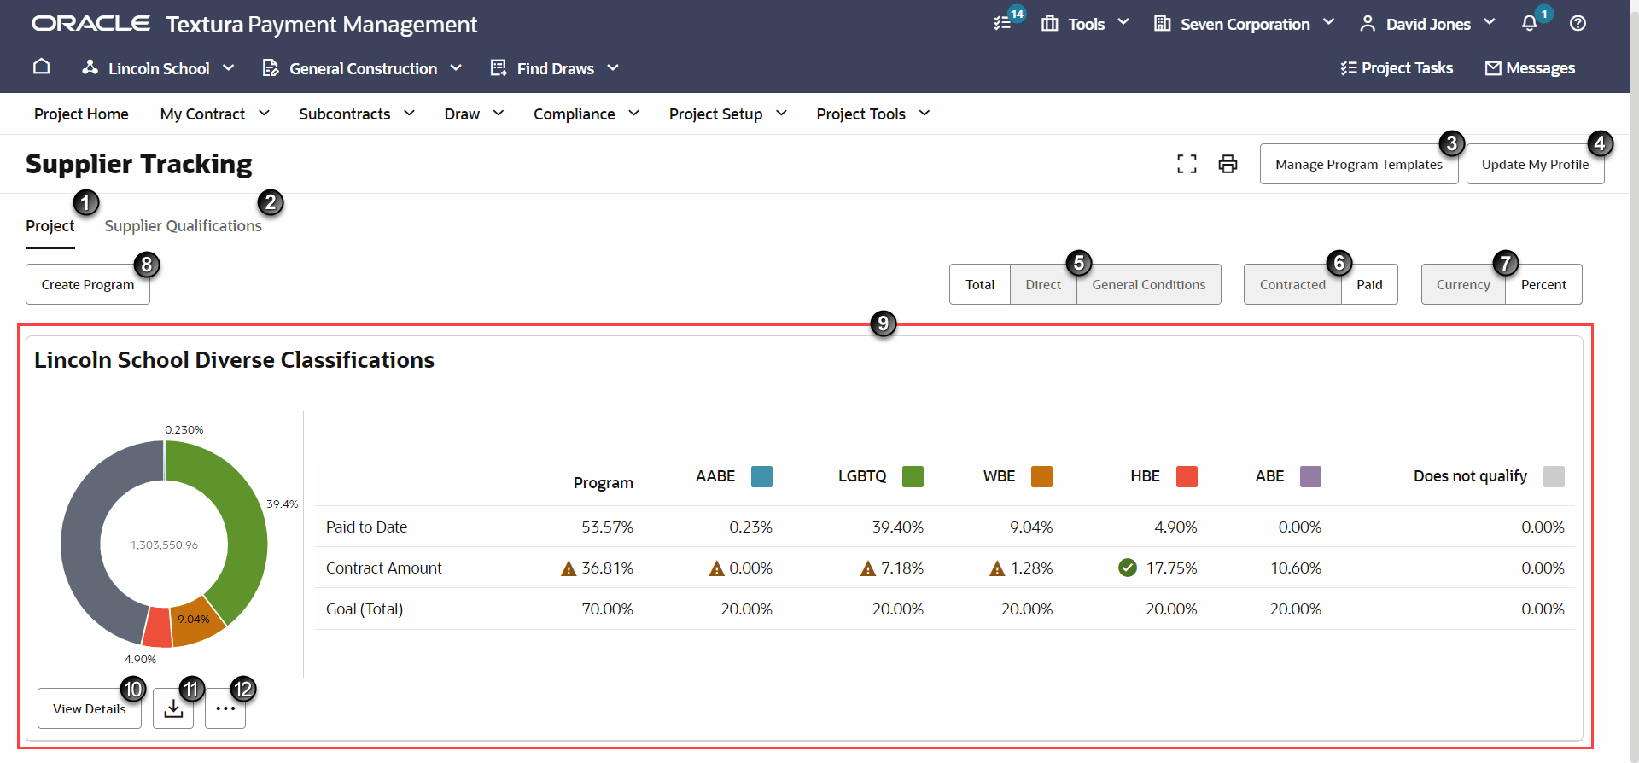The height and width of the screenshot is (763, 1639).
Task: Click the green check icon beside 17.75%
Action: [1128, 568]
